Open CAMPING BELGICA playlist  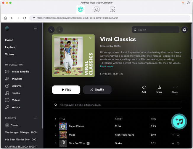[21, 147]
